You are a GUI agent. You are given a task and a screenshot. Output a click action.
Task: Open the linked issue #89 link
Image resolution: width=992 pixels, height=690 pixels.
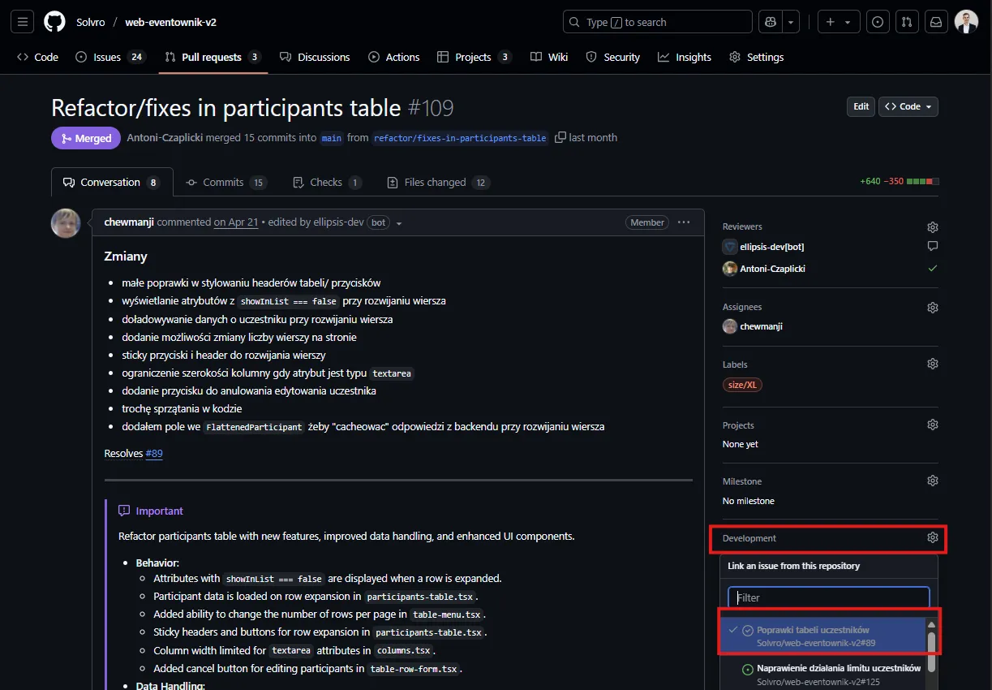(154, 454)
